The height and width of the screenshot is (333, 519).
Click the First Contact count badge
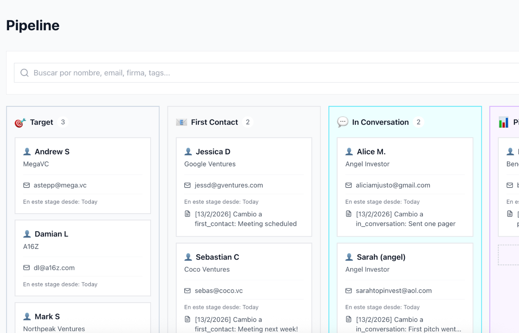248,122
